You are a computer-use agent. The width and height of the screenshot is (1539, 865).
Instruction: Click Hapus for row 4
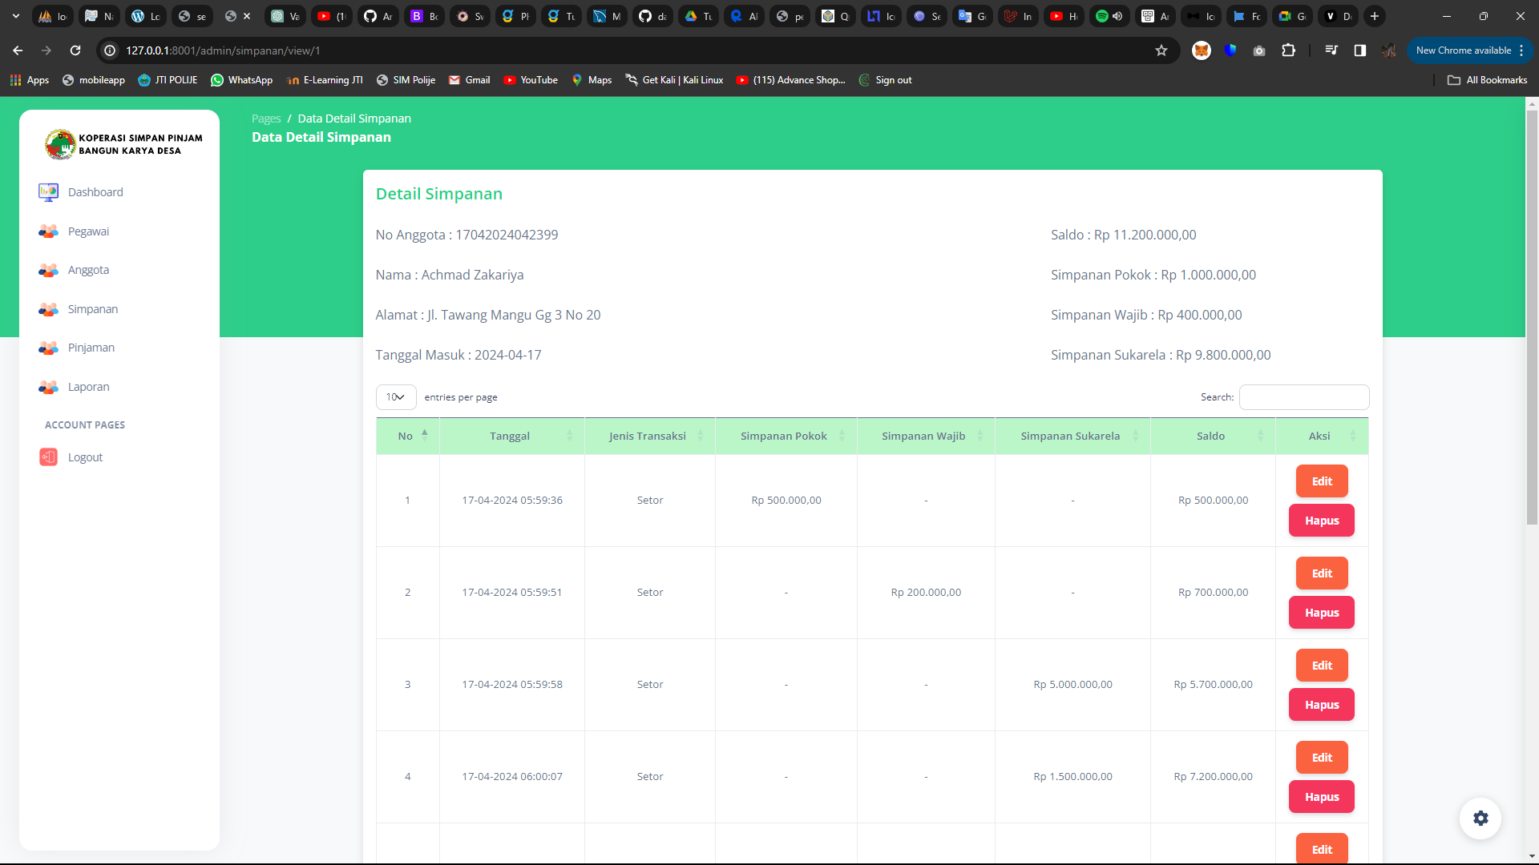pyautogui.click(x=1322, y=797)
